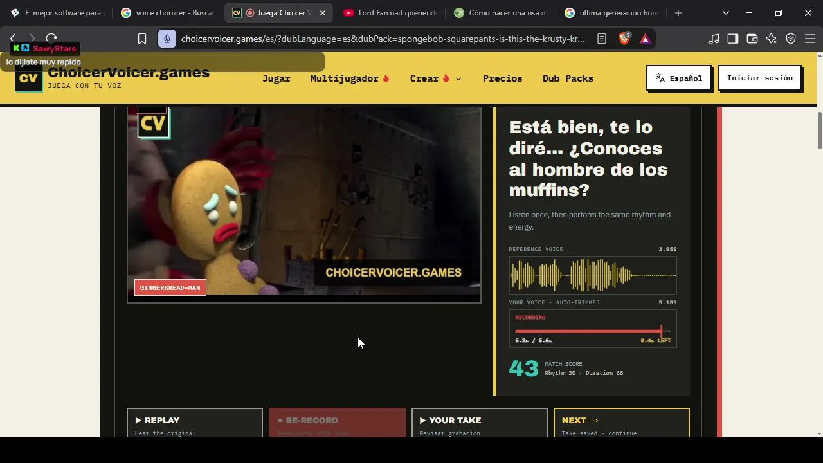The image size is (823, 463).
Task: Click the red RECORDING status label
Action: pyautogui.click(x=530, y=317)
